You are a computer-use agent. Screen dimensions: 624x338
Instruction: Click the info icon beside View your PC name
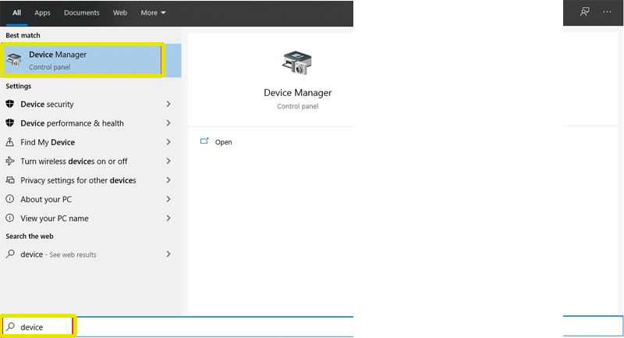click(x=10, y=218)
